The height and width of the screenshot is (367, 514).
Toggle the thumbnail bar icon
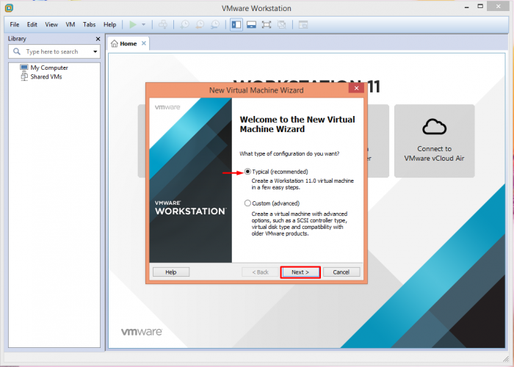pos(251,24)
